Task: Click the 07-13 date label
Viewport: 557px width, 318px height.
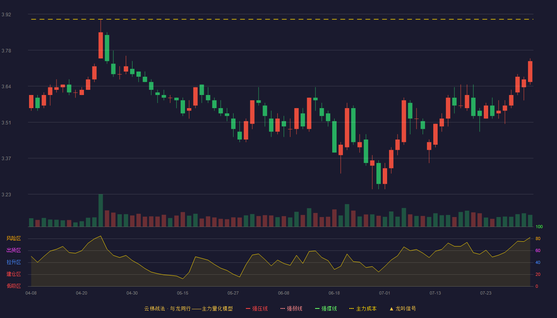Action: click(x=435, y=293)
